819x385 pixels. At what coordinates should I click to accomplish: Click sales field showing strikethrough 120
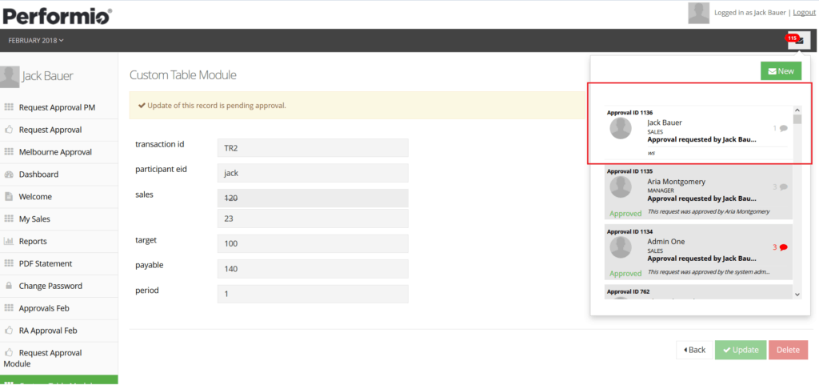(313, 198)
